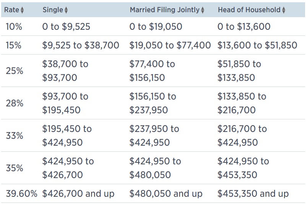Click Married Filing Jointly header label
The height and width of the screenshot is (204, 307).
coord(165,10)
